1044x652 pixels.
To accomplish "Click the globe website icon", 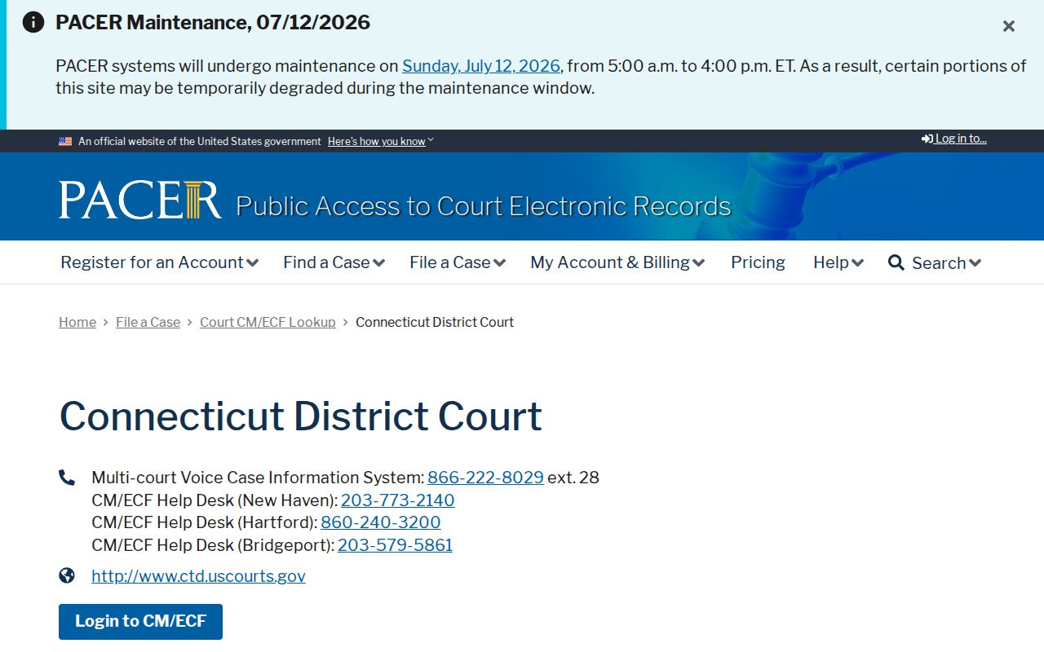I will point(67,576).
